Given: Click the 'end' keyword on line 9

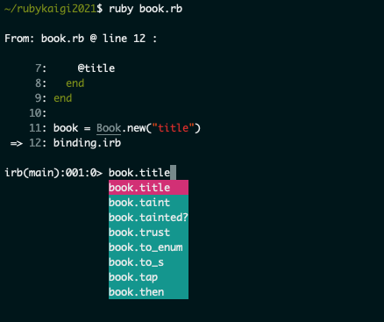Looking at the screenshot, I should click(x=63, y=98).
